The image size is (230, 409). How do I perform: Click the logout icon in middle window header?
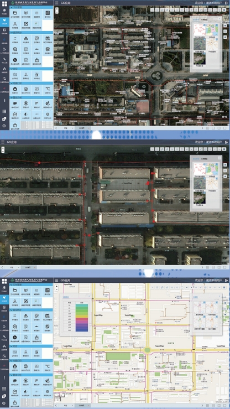[226, 142]
